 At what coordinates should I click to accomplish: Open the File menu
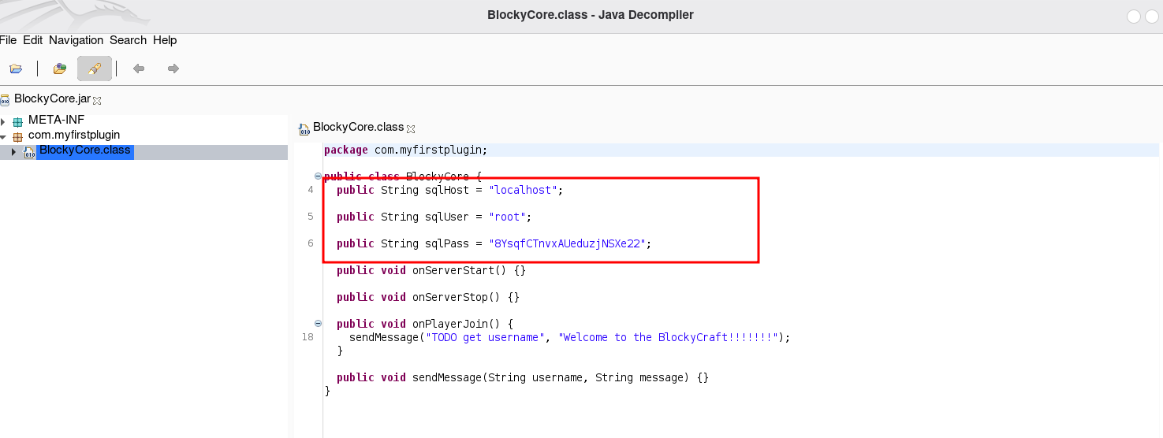click(9, 40)
